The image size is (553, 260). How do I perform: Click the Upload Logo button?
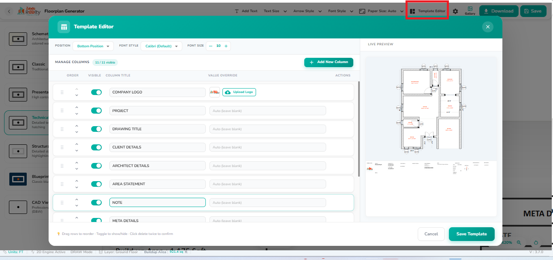click(x=239, y=92)
